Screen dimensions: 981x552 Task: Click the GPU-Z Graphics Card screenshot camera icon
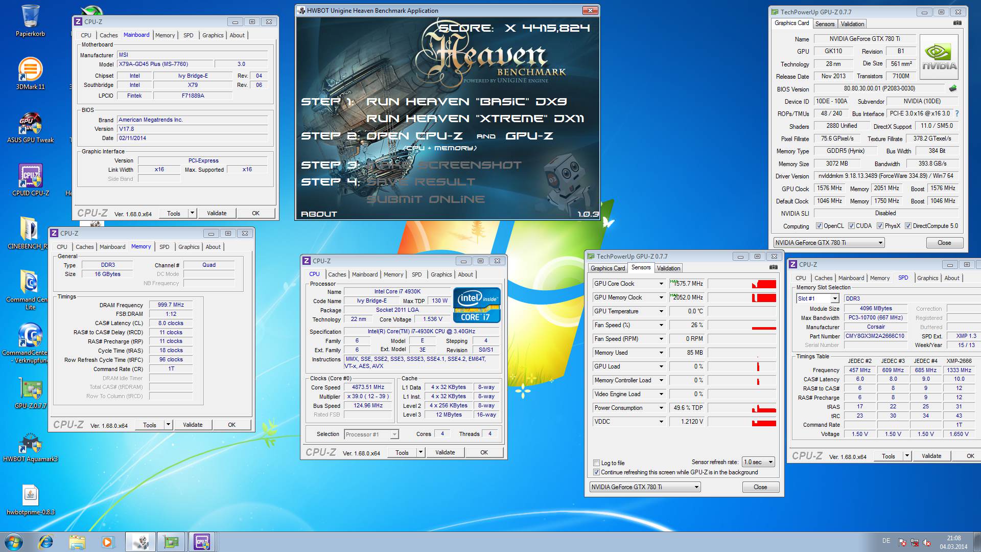click(x=957, y=23)
